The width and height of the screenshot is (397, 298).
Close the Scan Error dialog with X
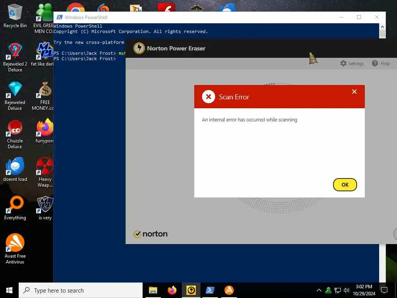pos(354,92)
